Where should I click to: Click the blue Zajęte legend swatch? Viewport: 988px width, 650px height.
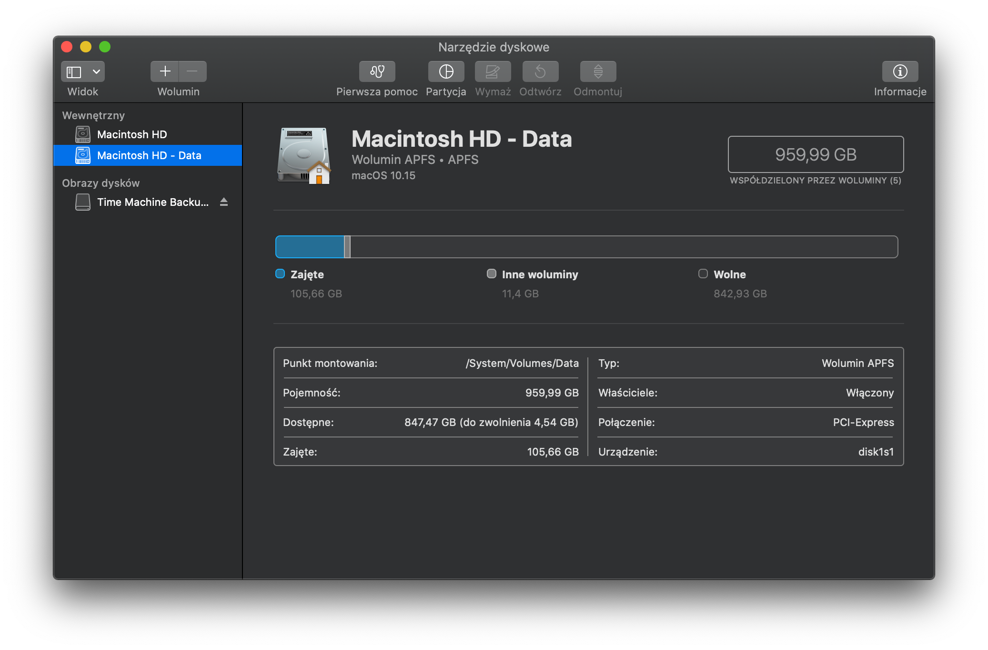click(x=280, y=274)
